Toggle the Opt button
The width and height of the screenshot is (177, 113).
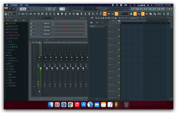139,14
